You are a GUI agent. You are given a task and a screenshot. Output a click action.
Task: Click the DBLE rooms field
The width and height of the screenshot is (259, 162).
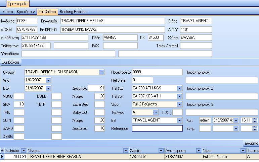point(56,96)
